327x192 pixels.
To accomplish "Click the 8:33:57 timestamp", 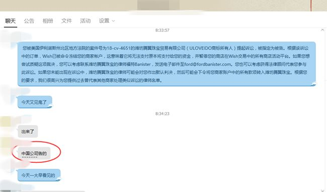I will pyautogui.click(x=162, y=30).
